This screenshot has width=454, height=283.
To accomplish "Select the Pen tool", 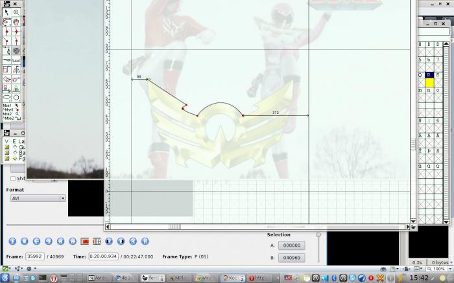I will 6,51.
